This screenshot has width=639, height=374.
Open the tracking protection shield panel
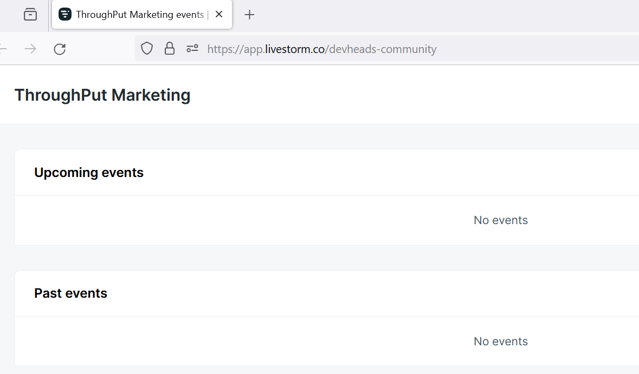[147, 49]
